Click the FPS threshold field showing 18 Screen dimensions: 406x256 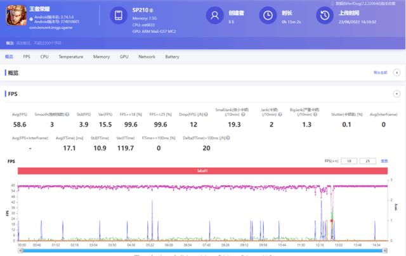click(348, 162)
